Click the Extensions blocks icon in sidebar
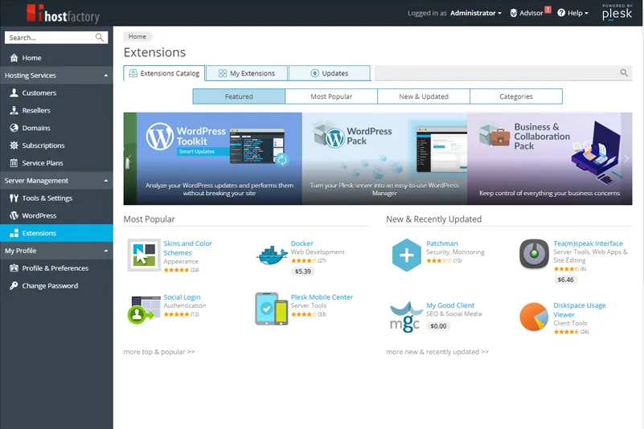Viewport: 644px width, 429px height. [14, 233]
